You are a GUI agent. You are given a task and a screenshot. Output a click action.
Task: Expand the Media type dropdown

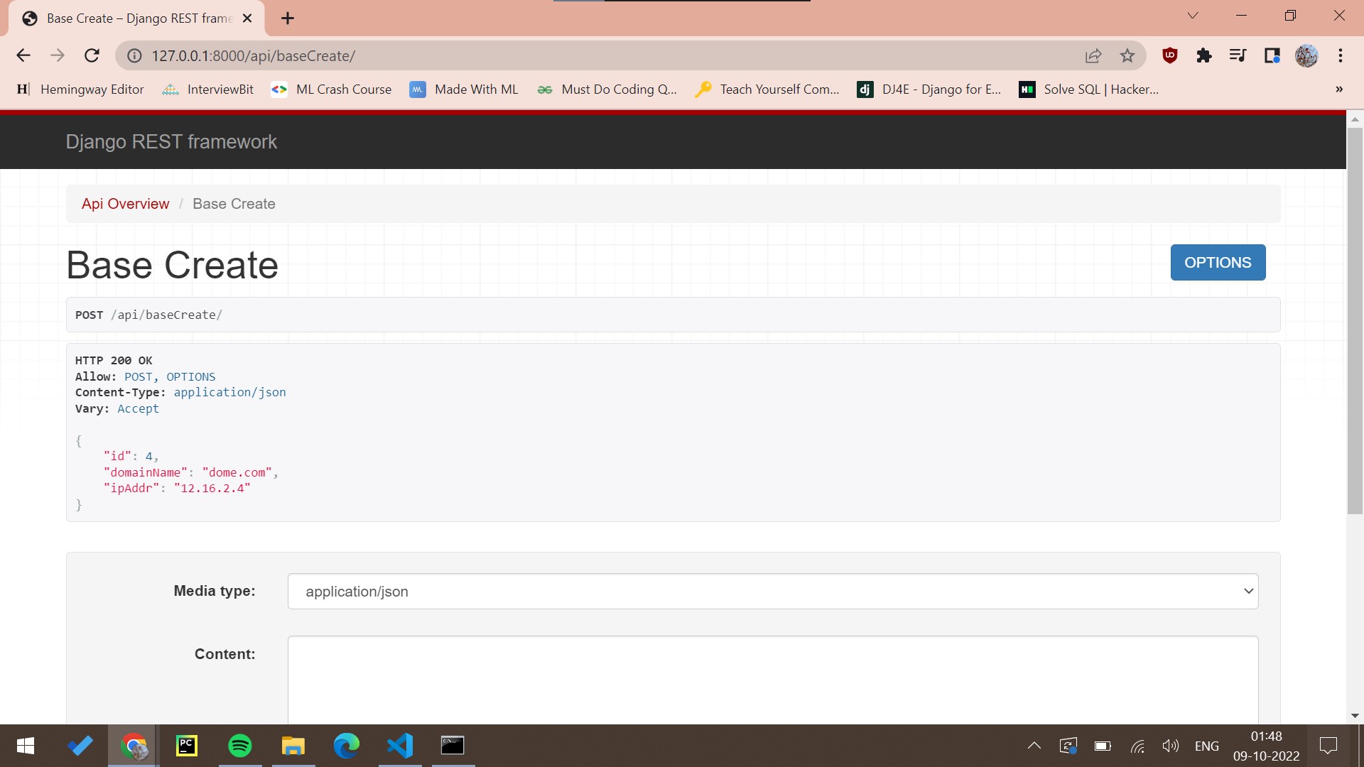[x=772, y=592]
